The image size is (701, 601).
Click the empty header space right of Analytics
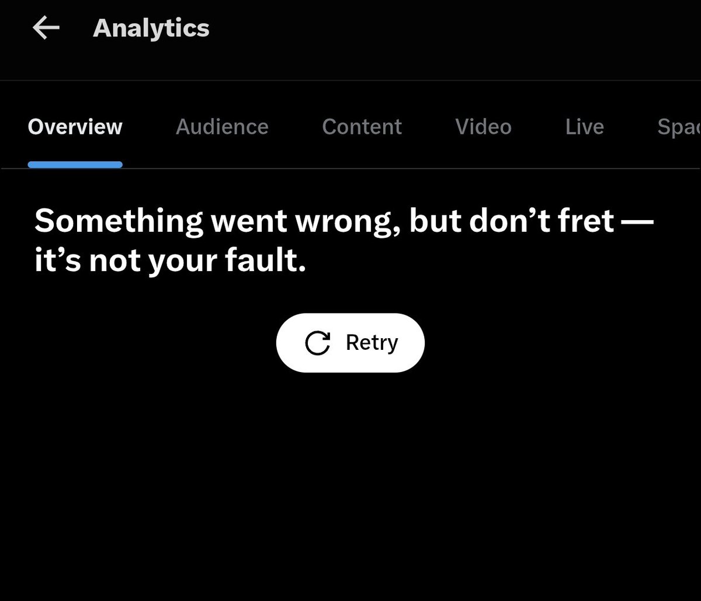coord(456,28)
